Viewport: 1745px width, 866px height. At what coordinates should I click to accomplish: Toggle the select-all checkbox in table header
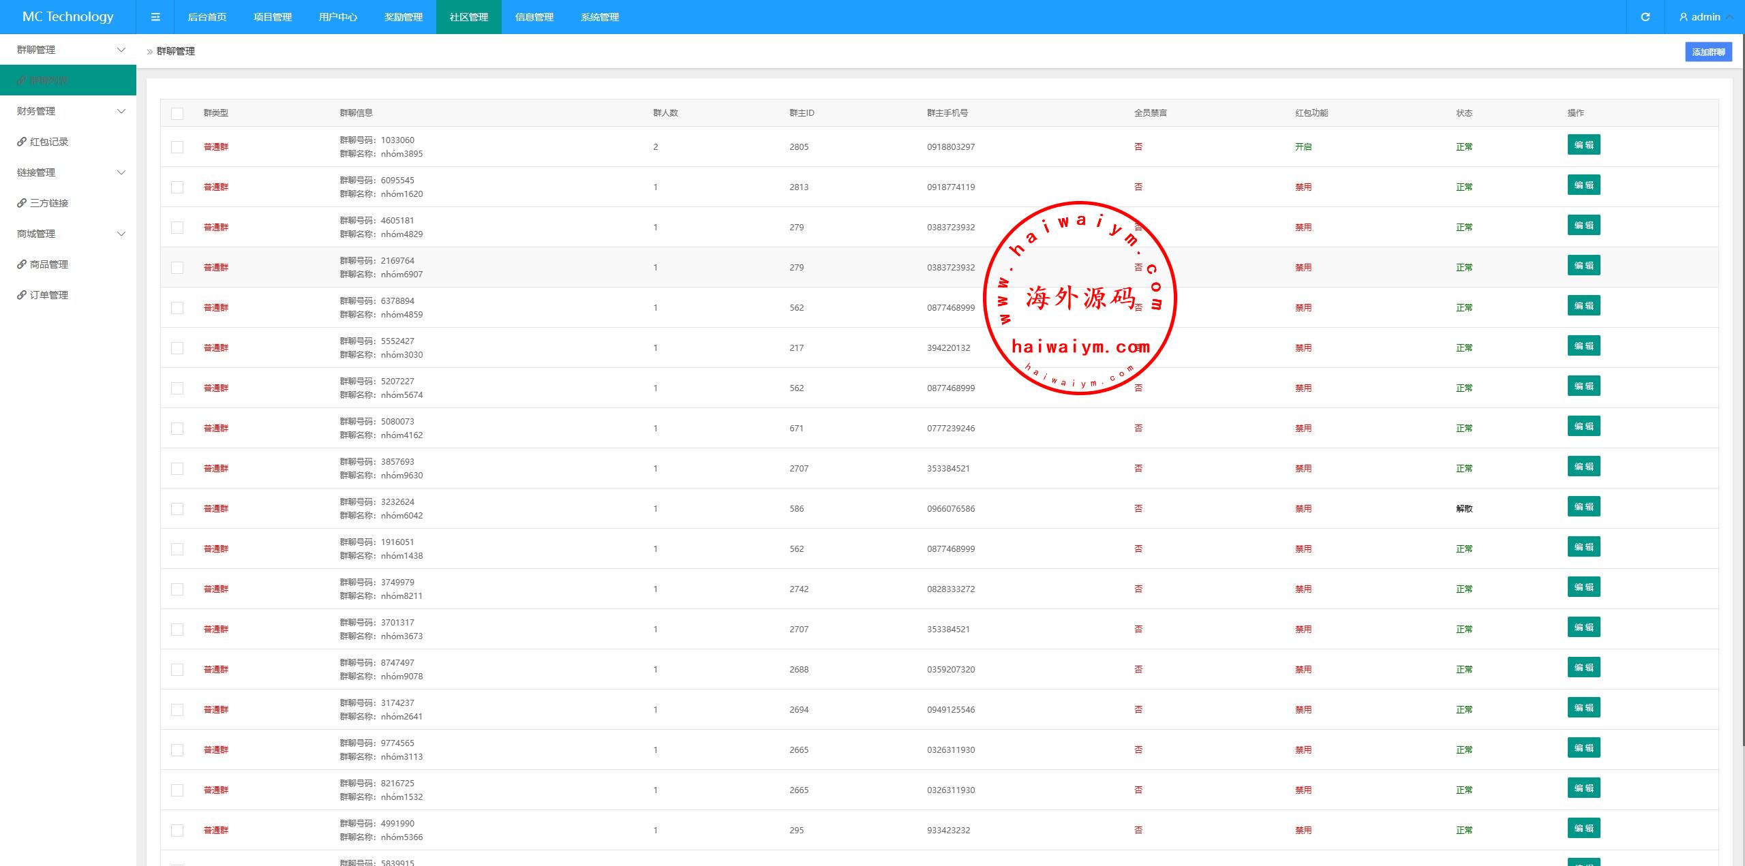click(x=177, y=113)
